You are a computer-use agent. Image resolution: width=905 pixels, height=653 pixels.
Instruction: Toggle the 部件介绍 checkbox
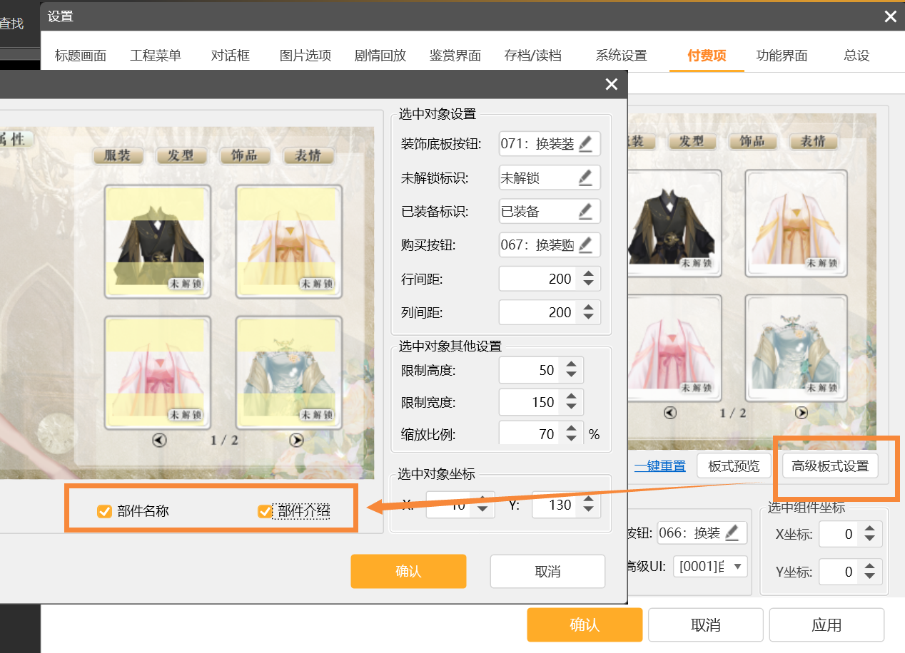tap(265, 510)
